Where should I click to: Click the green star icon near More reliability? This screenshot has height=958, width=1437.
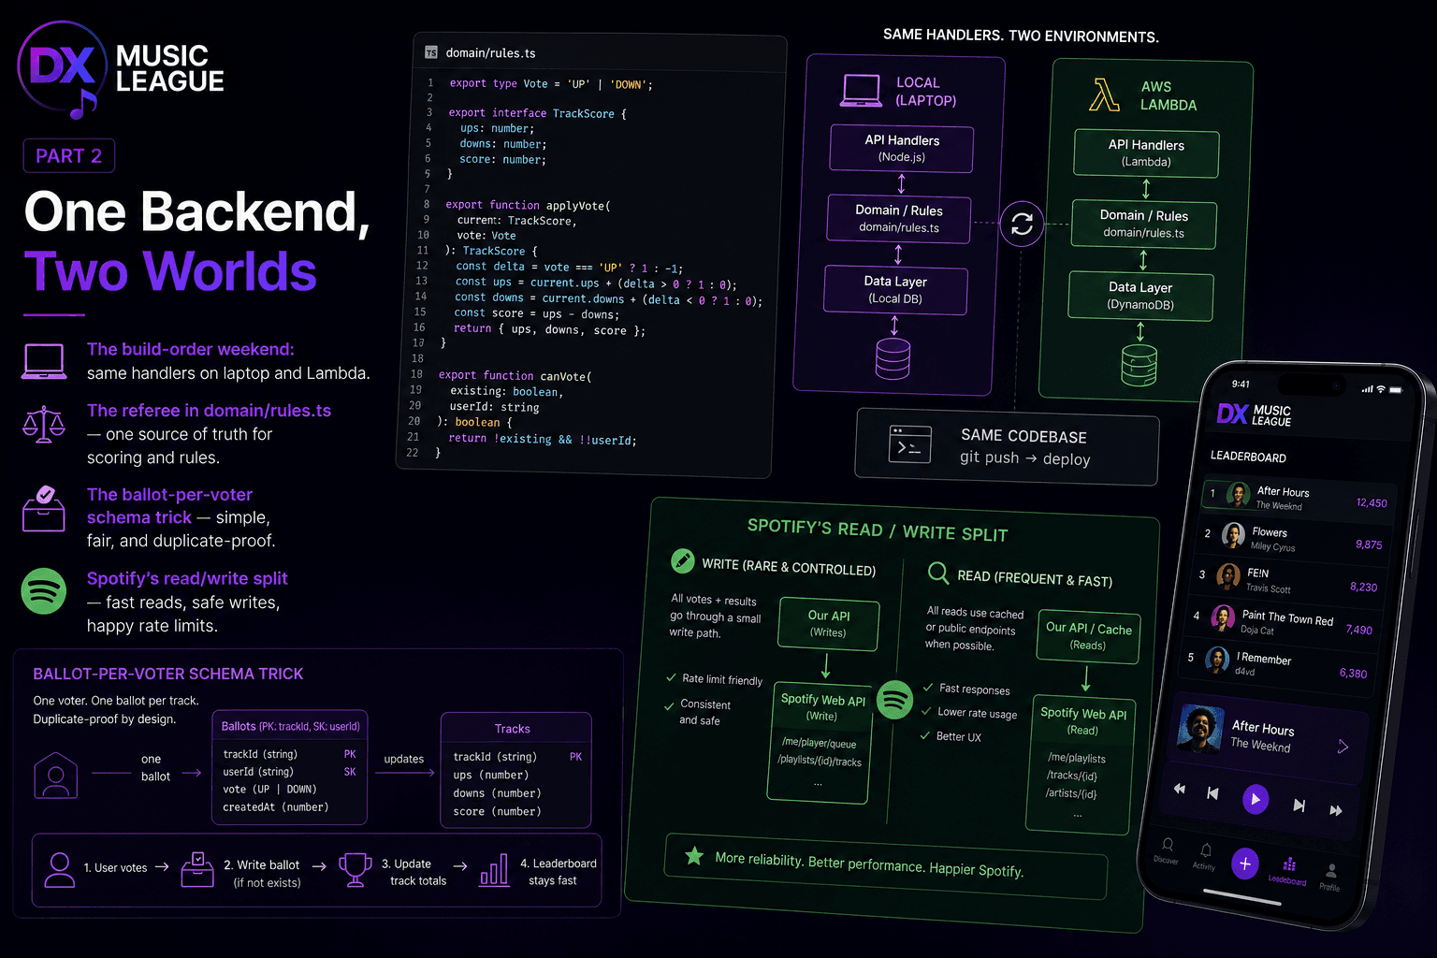[694, 855]
